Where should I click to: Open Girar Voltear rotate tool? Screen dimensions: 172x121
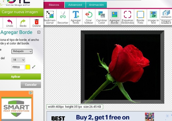click(89, 17)
